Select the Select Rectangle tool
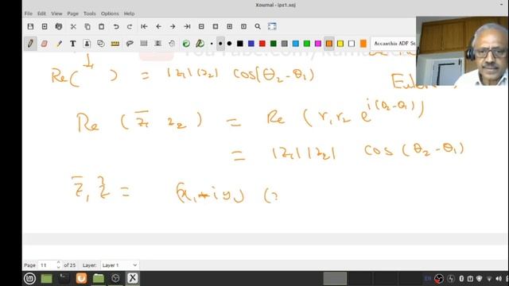The width and height of the screenshot is (509, 286). (x=144, y=44)
